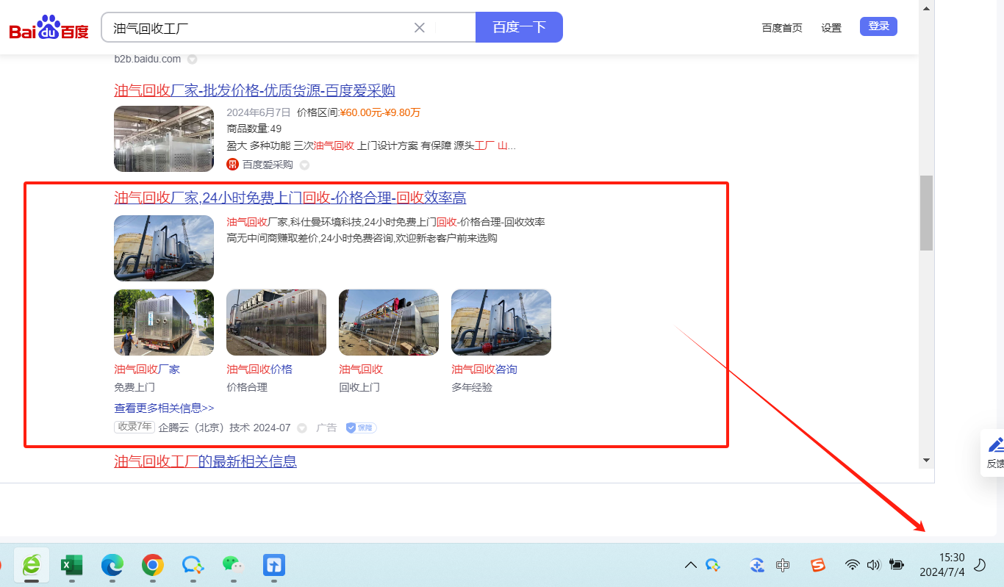
Task: Expand dropdown after 企腾云（北京）技术 2024-07
Action: pos(301,428)
